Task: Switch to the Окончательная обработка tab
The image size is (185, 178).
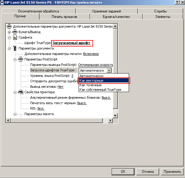Action: click(38, 11)
